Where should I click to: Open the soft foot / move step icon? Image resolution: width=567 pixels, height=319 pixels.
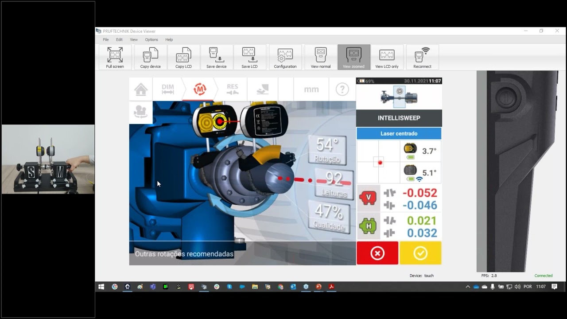263,89
